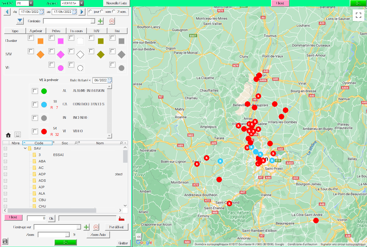Go to next date with right arrow

coord(82,12)
